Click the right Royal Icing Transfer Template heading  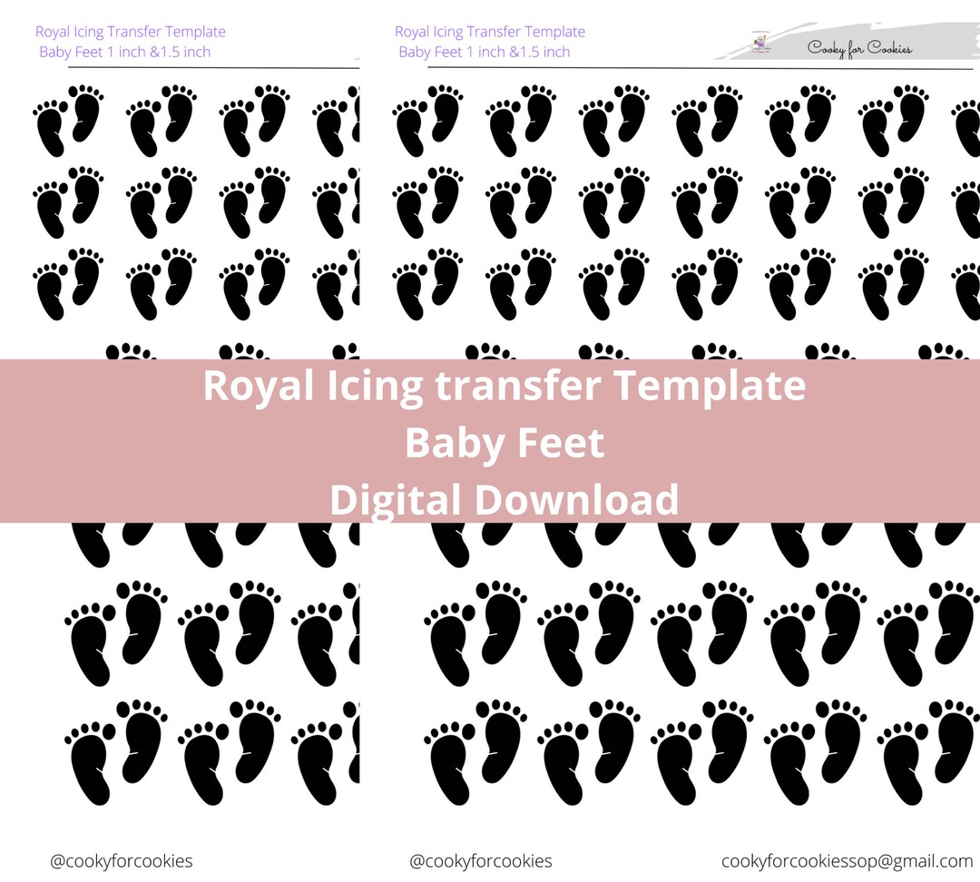point(489,31)
